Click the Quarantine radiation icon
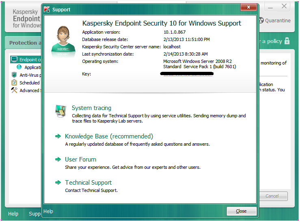The image size is (300, 222). coord(261,20)
